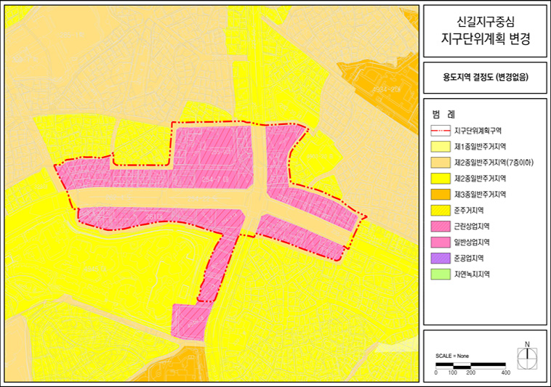
Task: Click the red dash-dot 지구단위계획구역 legend symbol
Action: [x=441, y=131]
